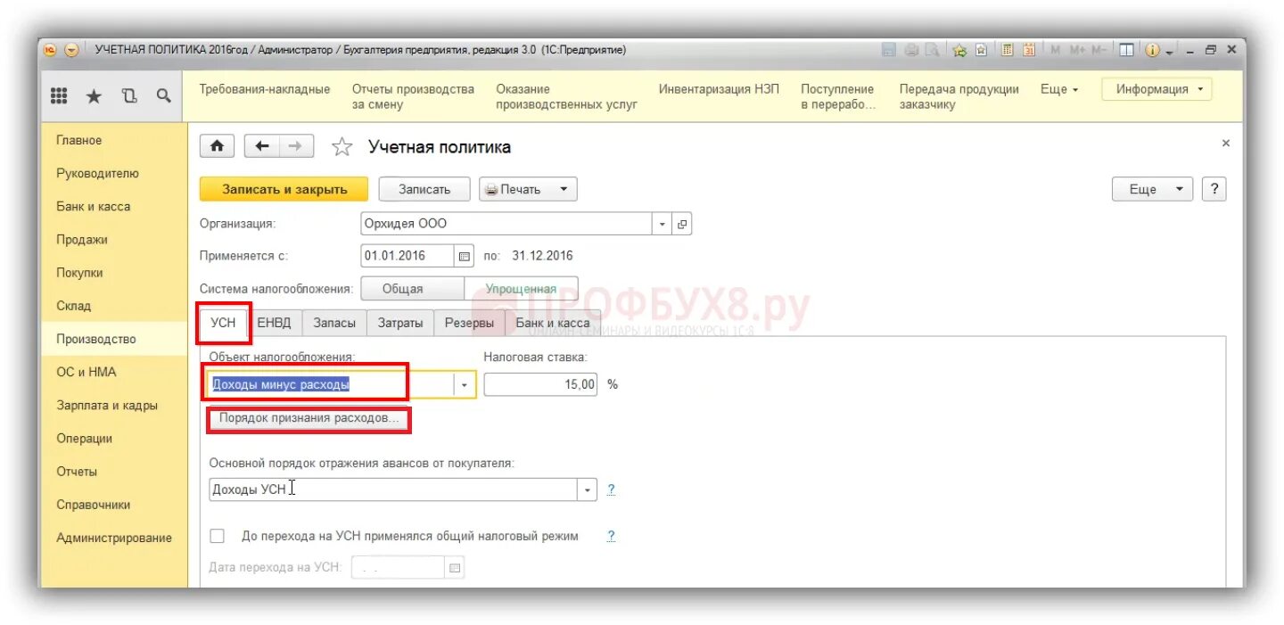Image resolution: width=1284 pixels, height=625 pixels.
Task: Navigate back with the left arrow
Action: click(x=261, y=146)
